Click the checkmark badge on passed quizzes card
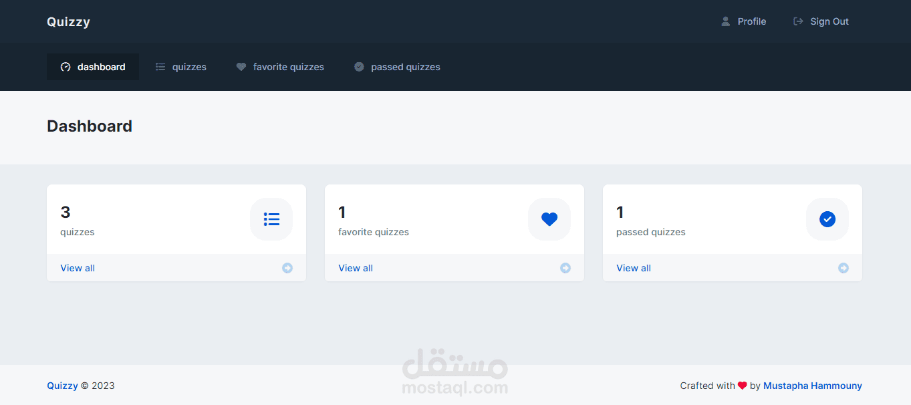This screenshot has height=405, width=911. coord(827,219)
